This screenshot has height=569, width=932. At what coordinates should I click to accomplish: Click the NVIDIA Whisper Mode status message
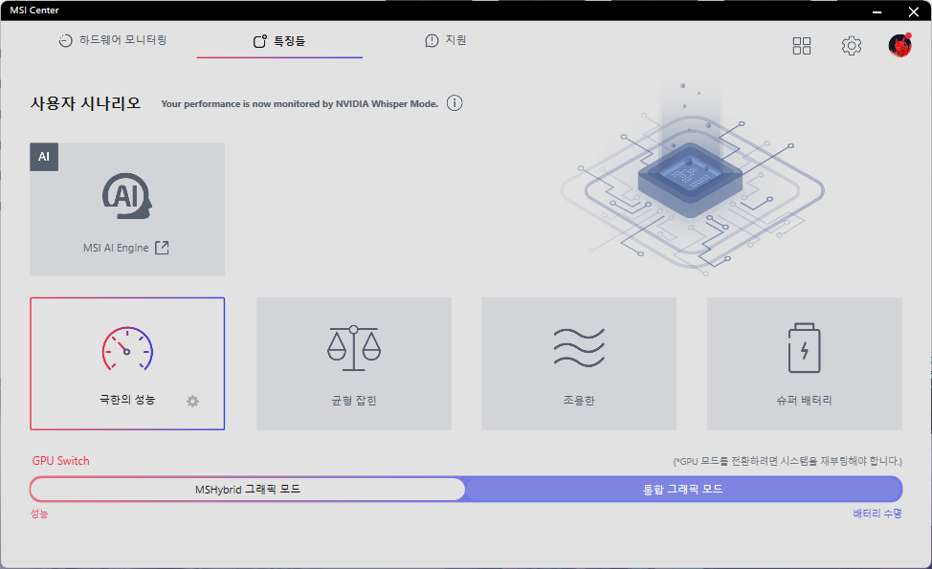(x=300, y=104)
